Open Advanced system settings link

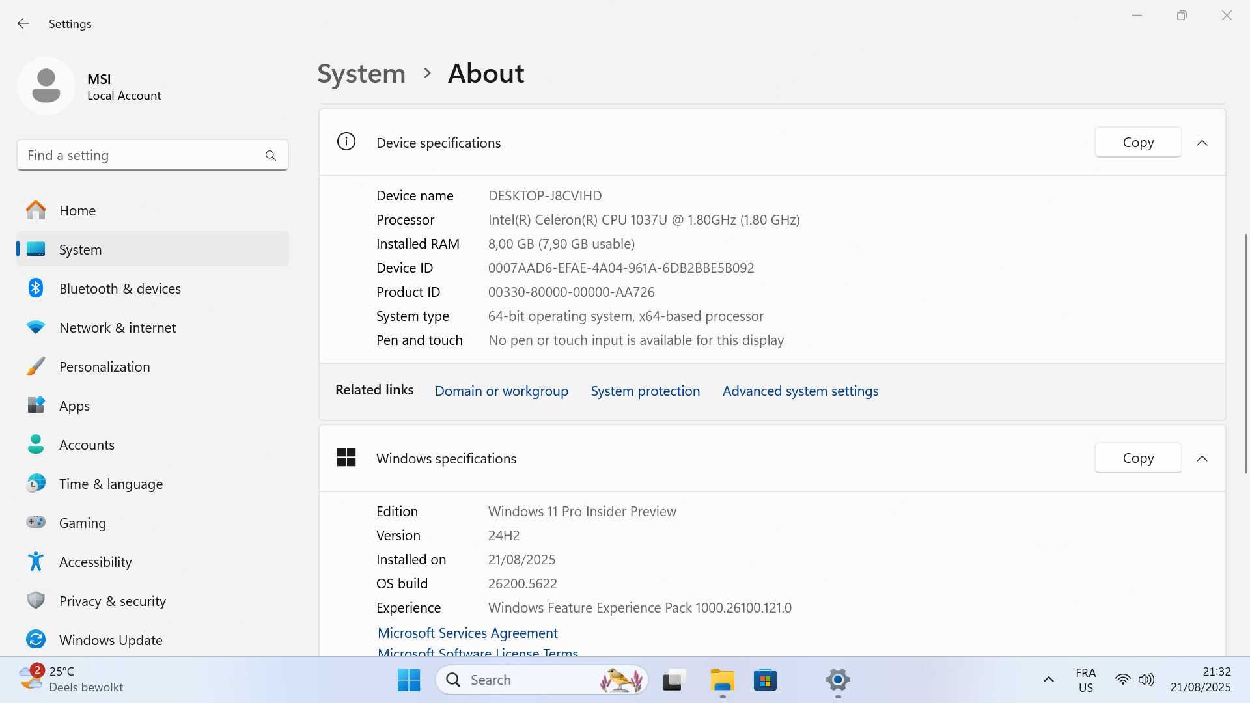(800, 391)
